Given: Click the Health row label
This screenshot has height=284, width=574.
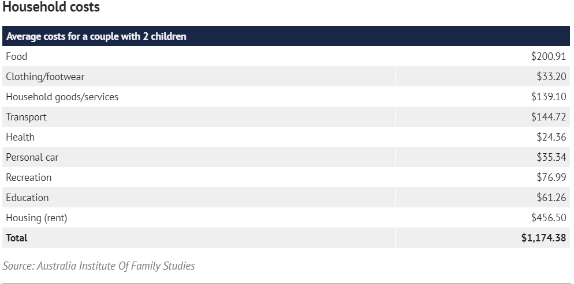Looking at the screenshot, I should [x=20, y=137].
